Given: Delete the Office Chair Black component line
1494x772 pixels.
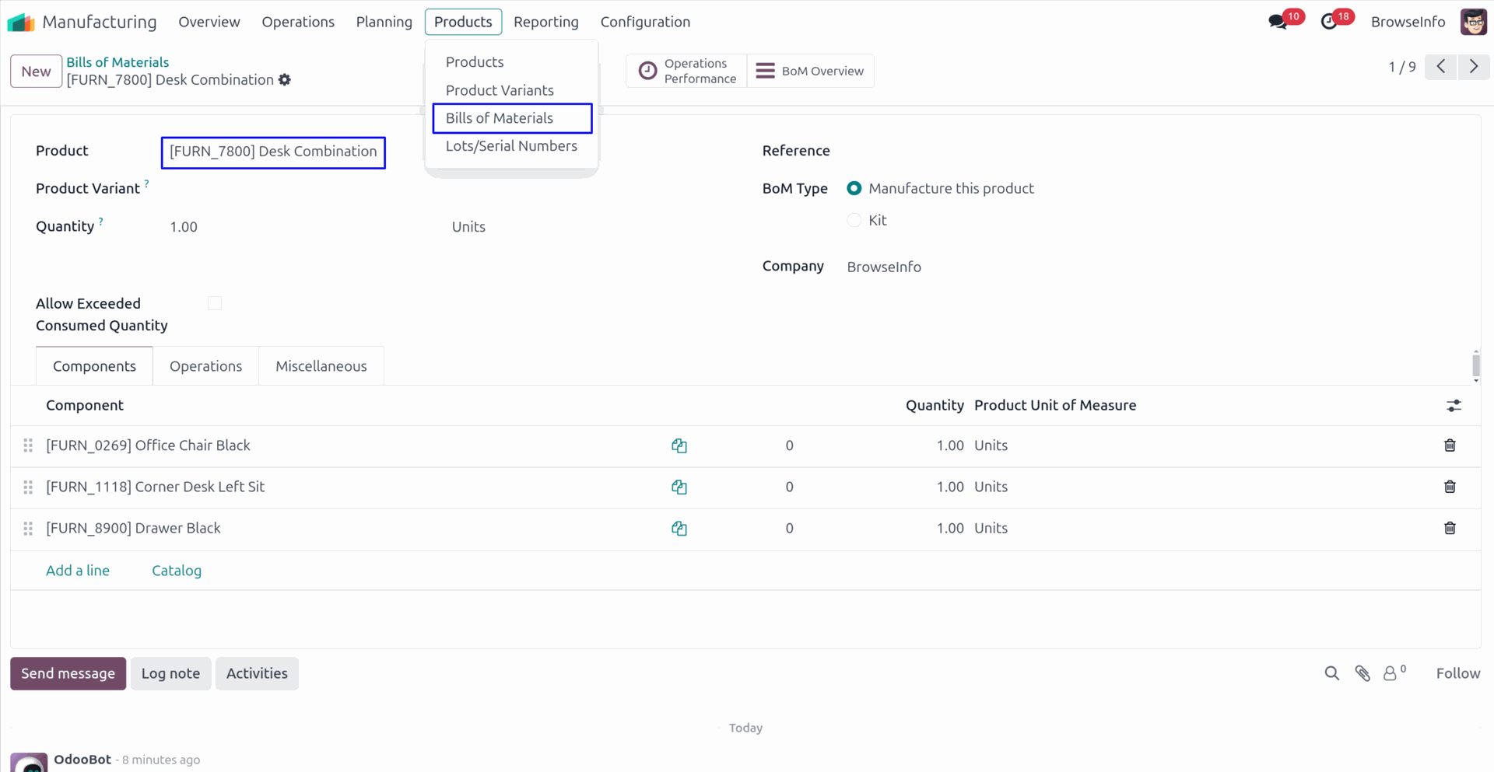Looking at the screenshot, I should pyautogui.click(x=1450, y=445).
